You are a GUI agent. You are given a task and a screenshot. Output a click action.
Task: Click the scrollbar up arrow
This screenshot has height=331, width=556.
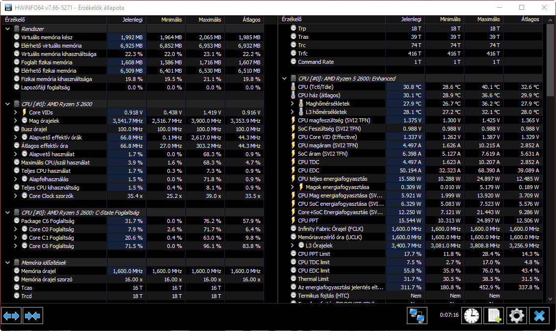coord(550,20)
